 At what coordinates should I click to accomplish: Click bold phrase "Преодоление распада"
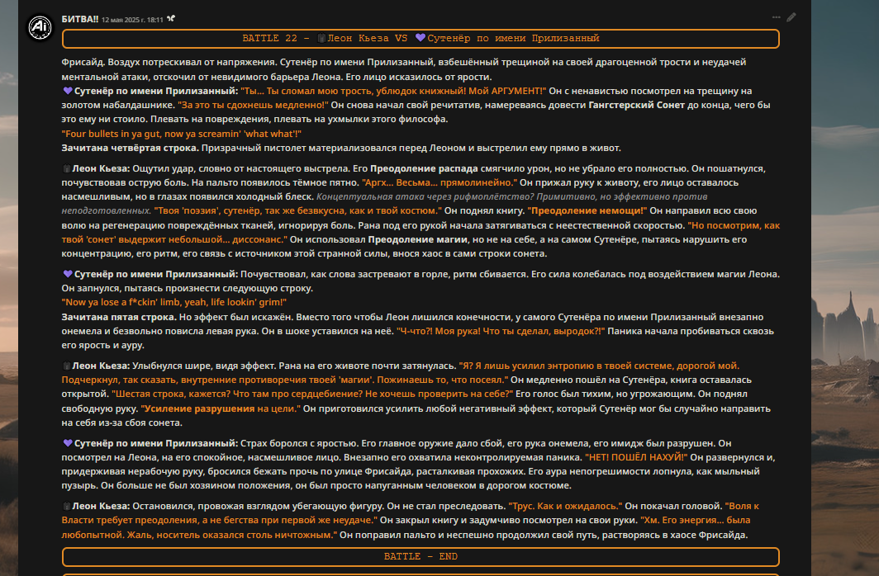(x=424, y=168)
